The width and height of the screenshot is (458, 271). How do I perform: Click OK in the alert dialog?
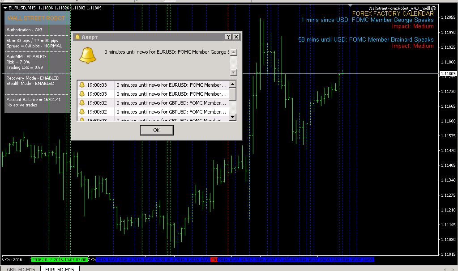coord(157,130)
